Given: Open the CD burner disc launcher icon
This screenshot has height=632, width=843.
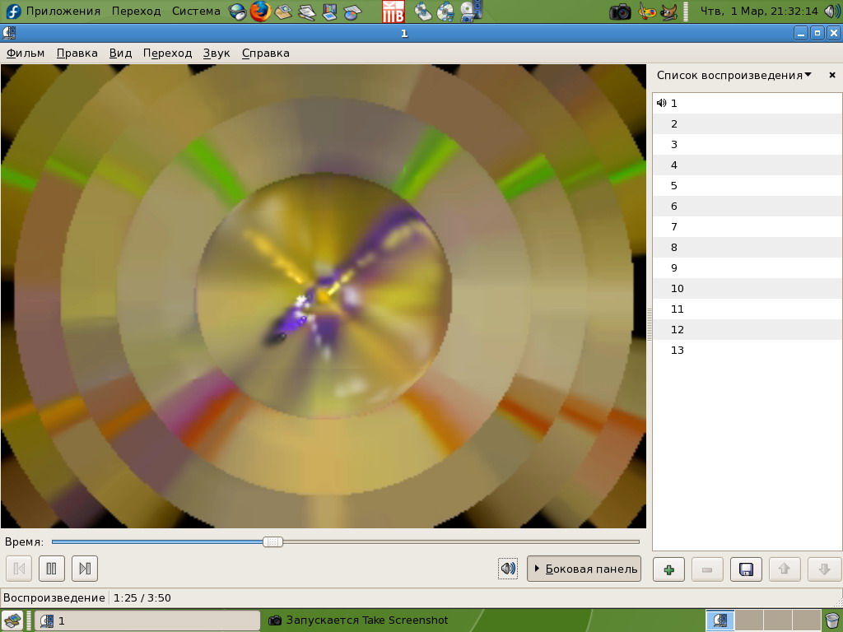Looking at the screenshot, I should click(423, 12).
